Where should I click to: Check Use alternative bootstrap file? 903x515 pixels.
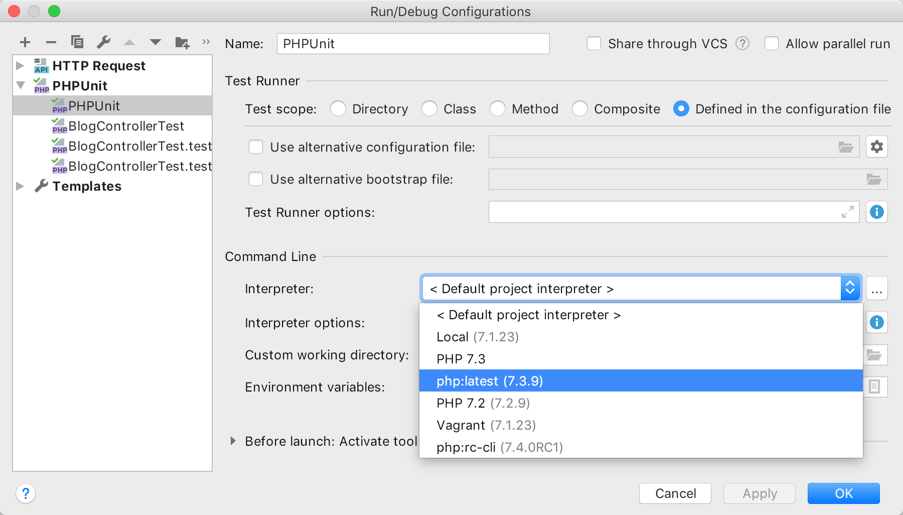tap(256, 179)
